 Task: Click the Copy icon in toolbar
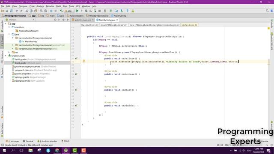(31, 11)
